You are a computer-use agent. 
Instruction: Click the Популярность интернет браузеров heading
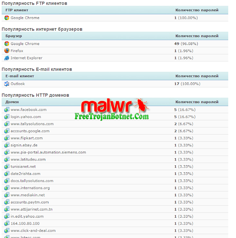point(42,29)
